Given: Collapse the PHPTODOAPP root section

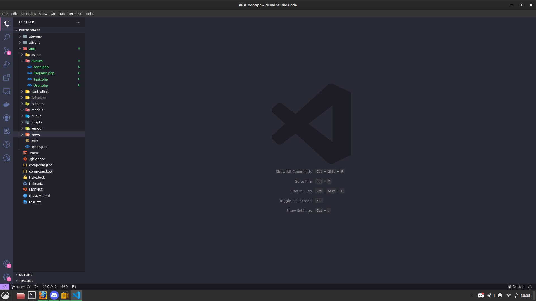Looking at the screenshot, I should 49,30.
